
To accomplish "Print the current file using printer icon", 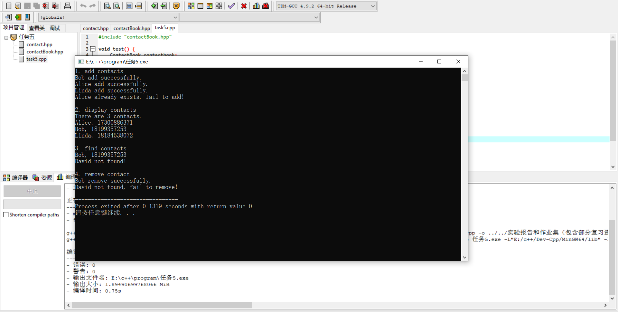I will coord(68,6).
